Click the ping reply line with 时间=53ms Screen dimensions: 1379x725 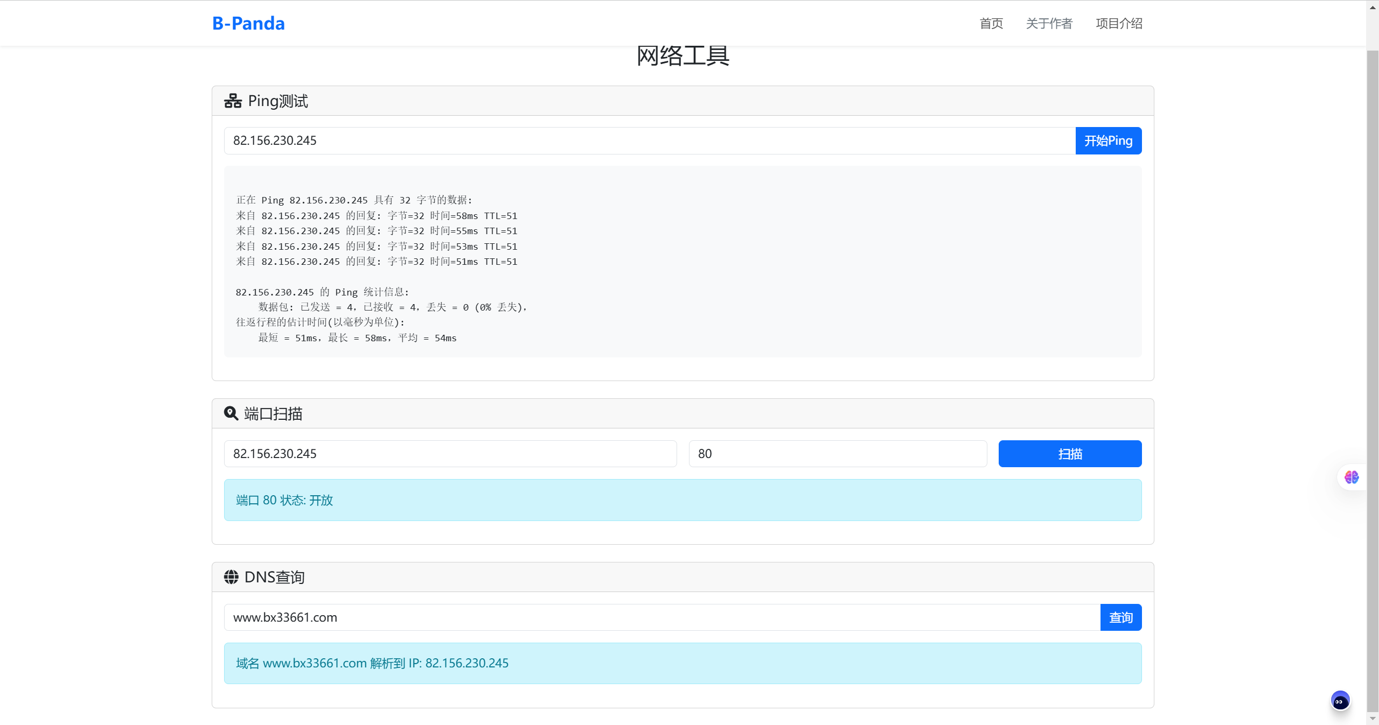pos(377,246)
